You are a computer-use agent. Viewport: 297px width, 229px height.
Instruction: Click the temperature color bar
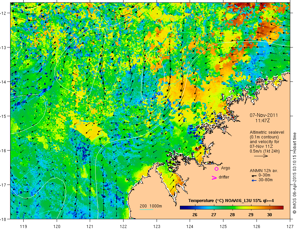232,207
